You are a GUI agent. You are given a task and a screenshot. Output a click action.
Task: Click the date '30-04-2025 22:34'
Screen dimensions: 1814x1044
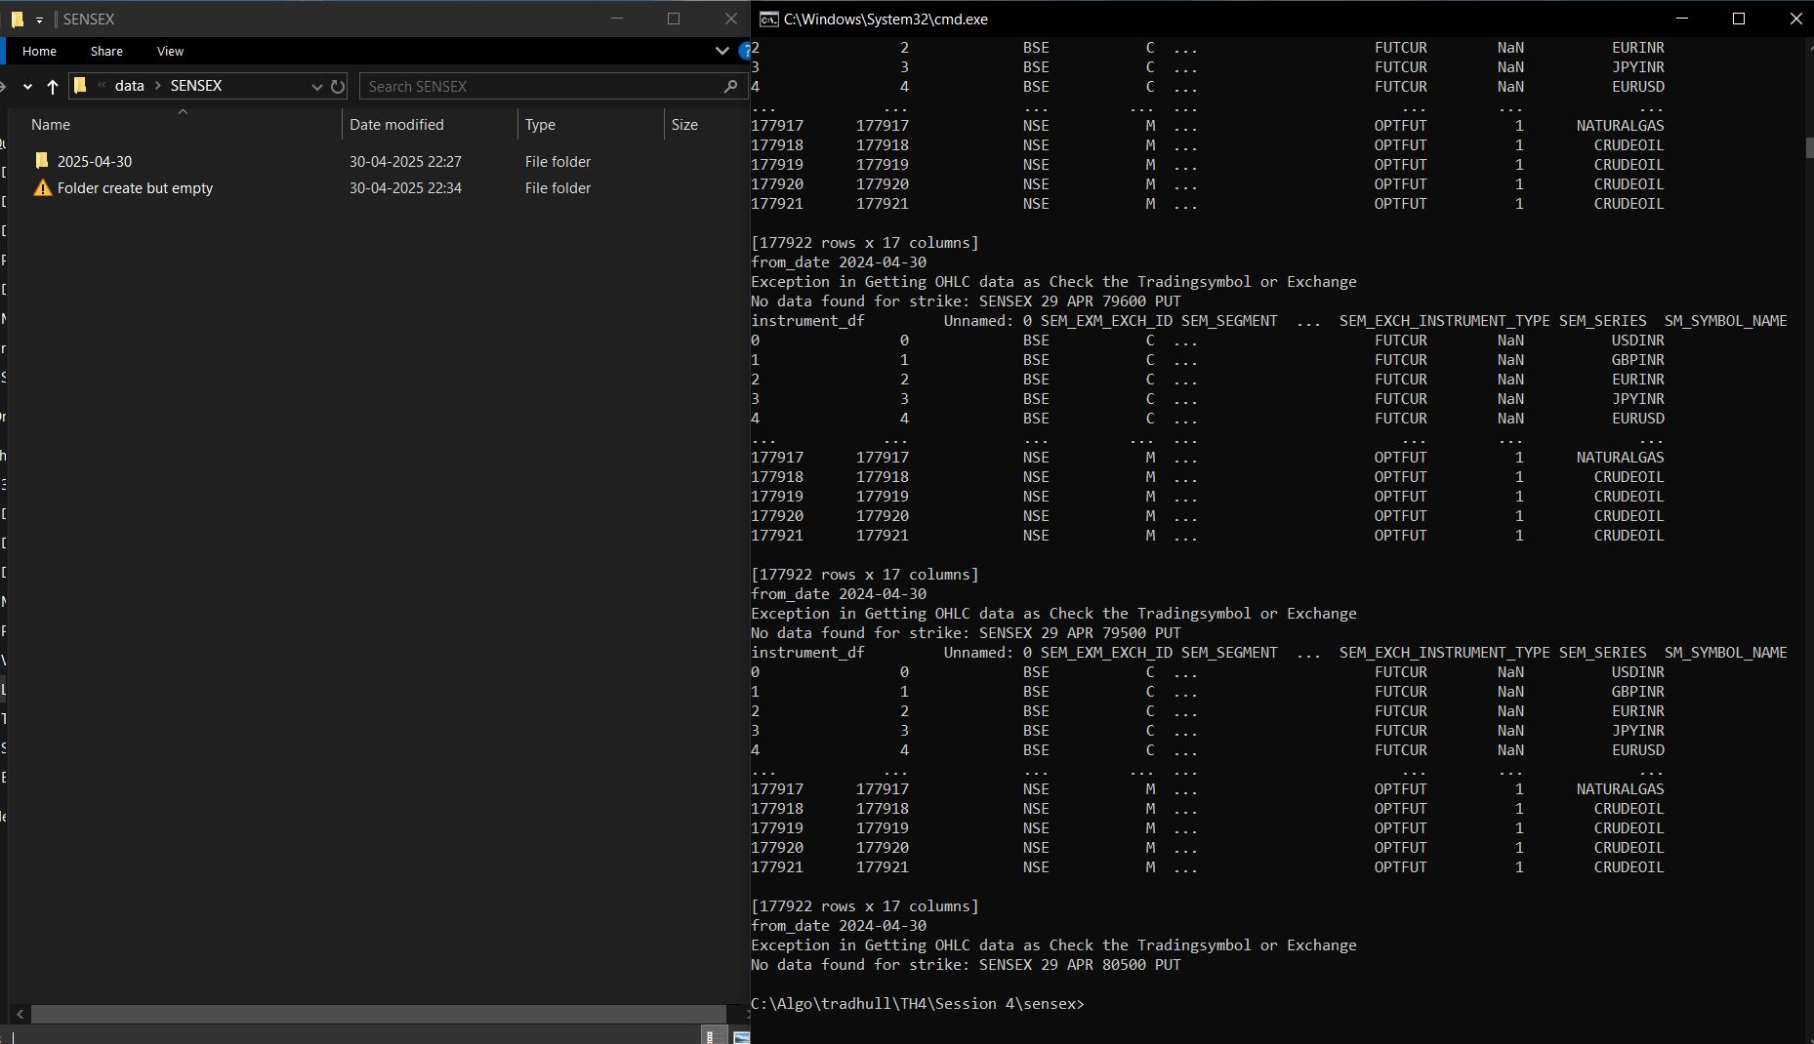[405, 187]
